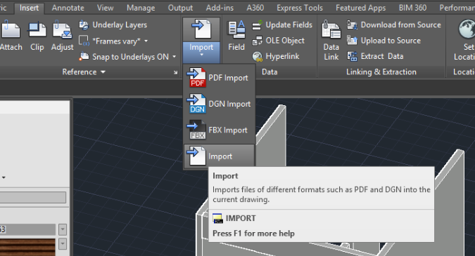Launch Extract Data wizard
This screenshot has height=256, width=475.
[x=375, y=56]
